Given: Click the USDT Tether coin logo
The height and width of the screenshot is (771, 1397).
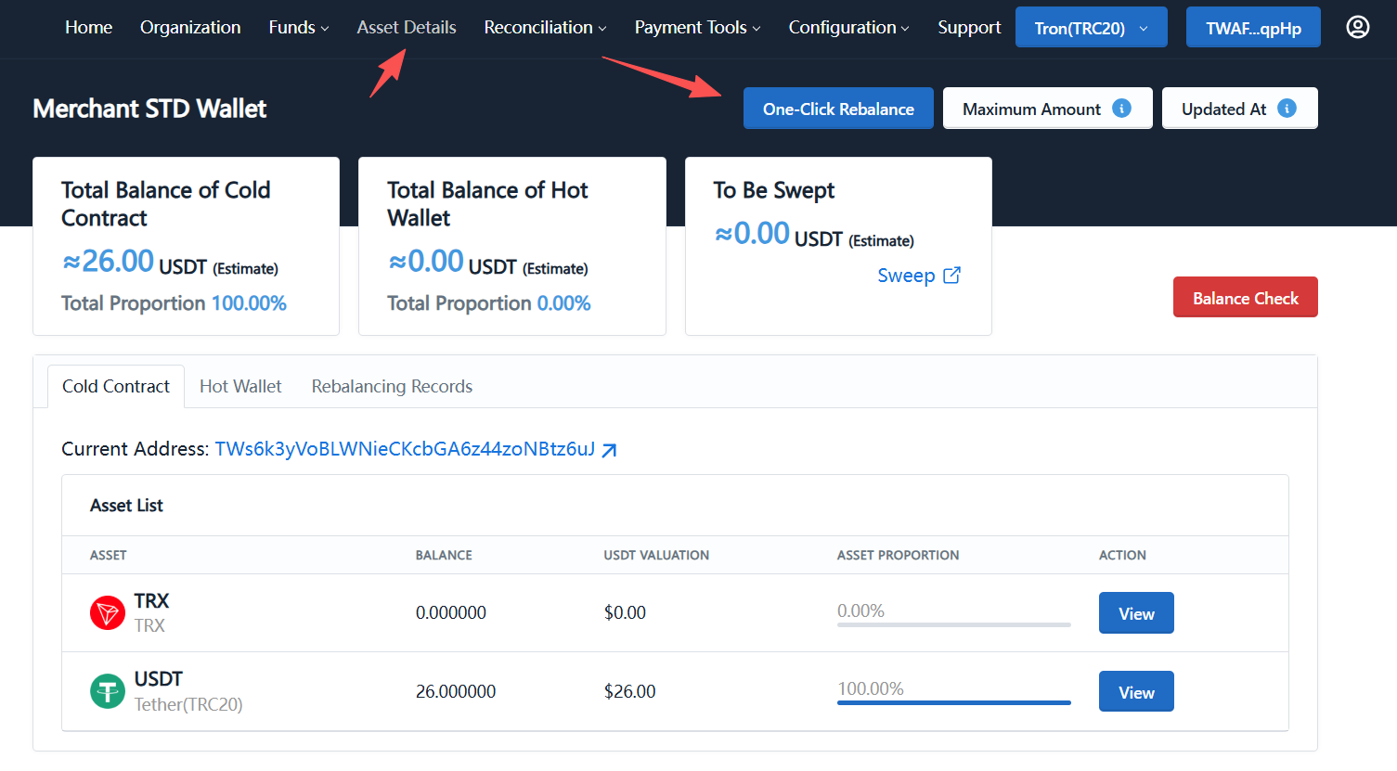Looking at the screenshot, I should (108, 691).
